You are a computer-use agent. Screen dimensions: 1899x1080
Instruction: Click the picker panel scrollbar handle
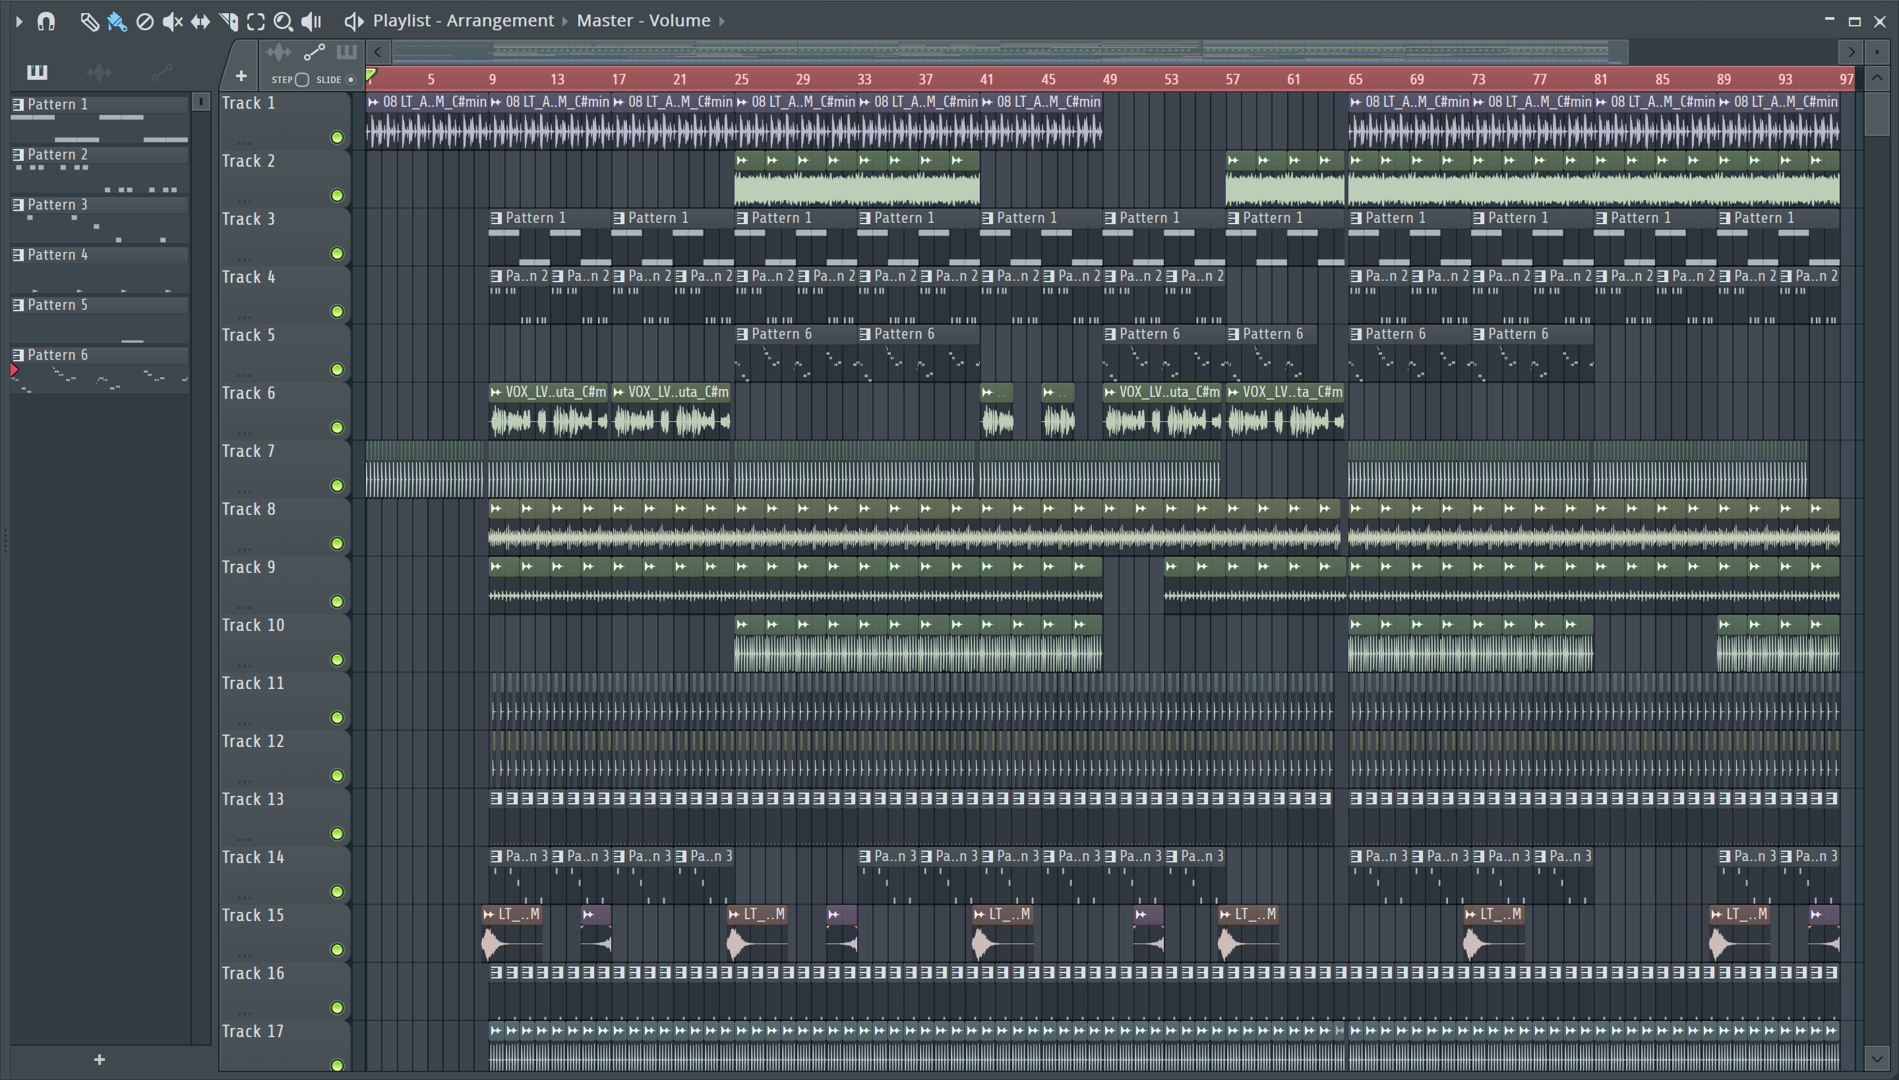(200, 102)
